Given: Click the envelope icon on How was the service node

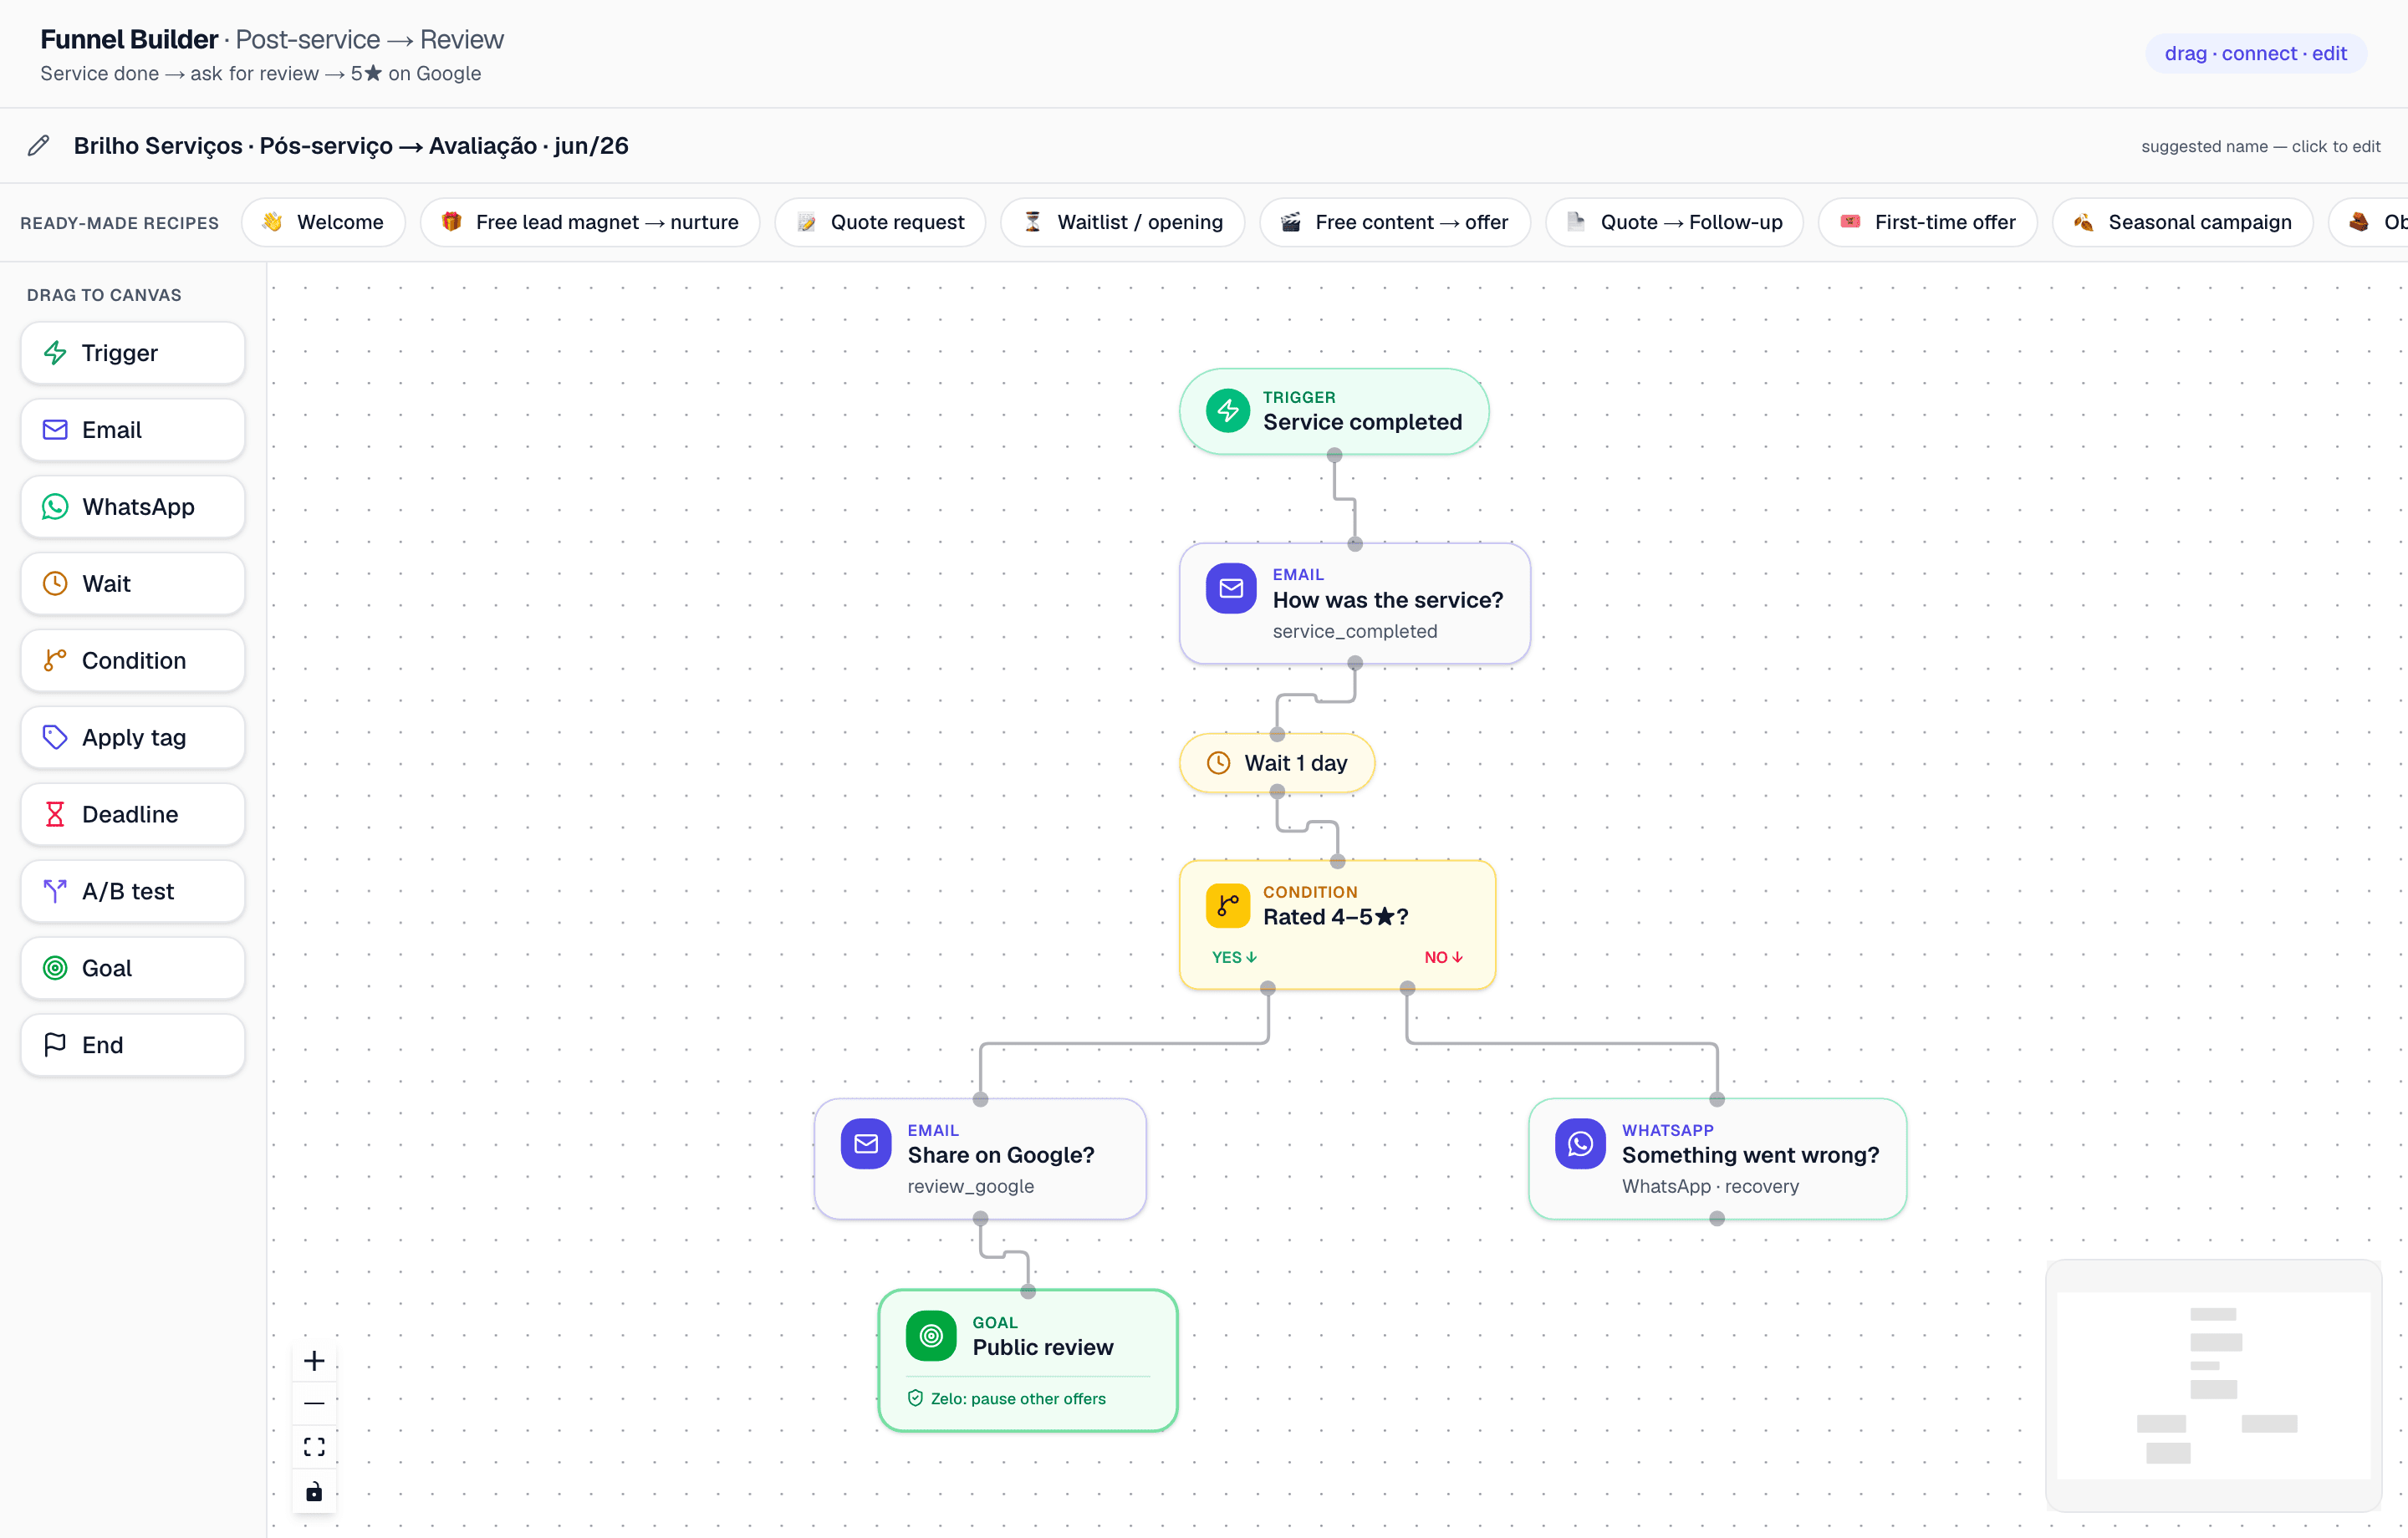Looking at the screenshot, I should click(x=1231, y=589).
